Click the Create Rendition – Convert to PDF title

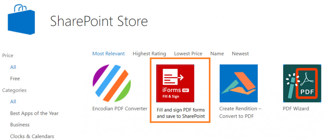pos(240,112)
